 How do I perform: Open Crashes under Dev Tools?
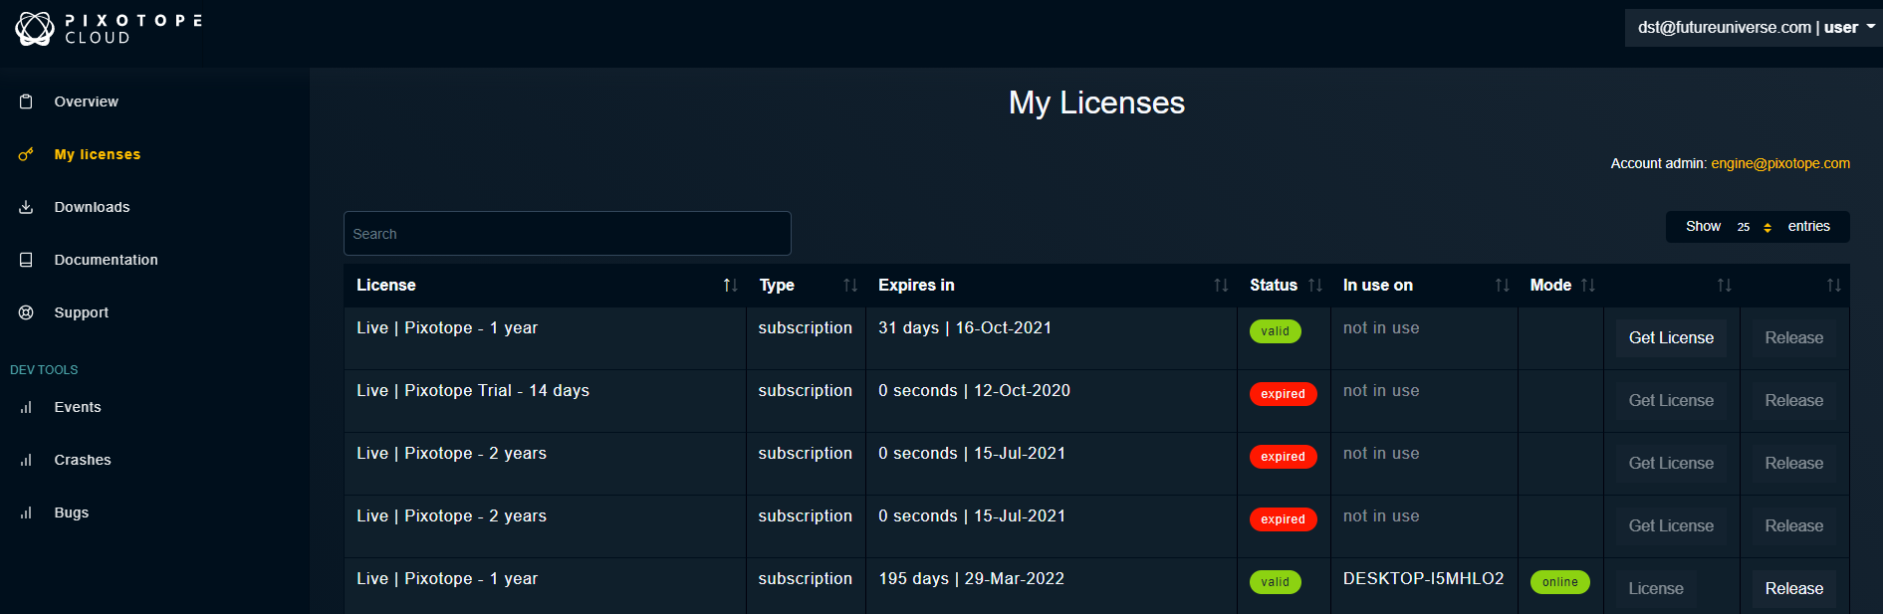[x=83, y=460]
